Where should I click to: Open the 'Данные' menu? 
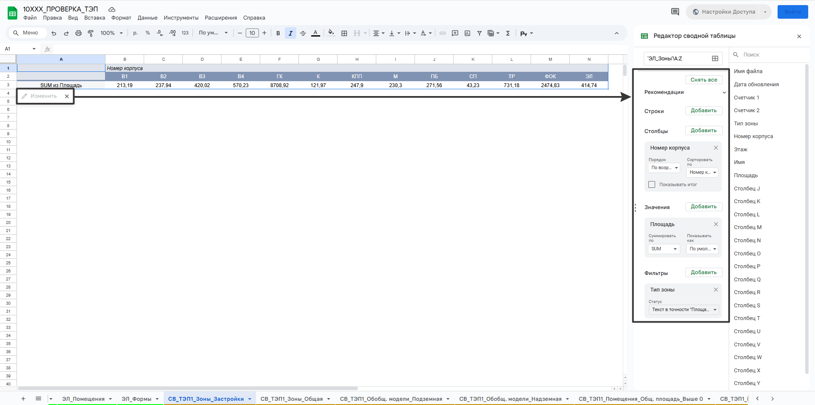[x=147, y=18]
